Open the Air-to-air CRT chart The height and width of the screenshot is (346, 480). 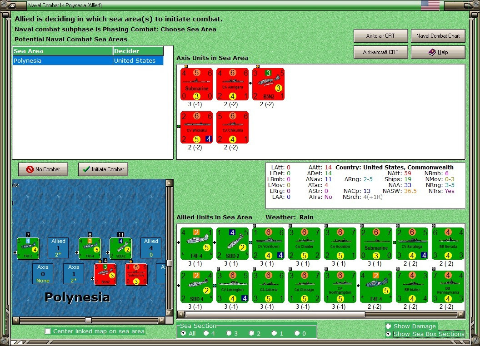coord(380,36)
